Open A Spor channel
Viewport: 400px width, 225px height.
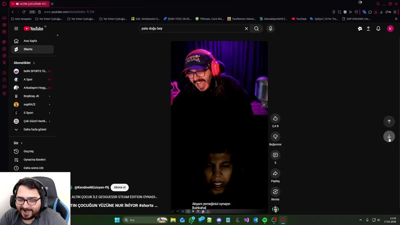pos(32,79)
